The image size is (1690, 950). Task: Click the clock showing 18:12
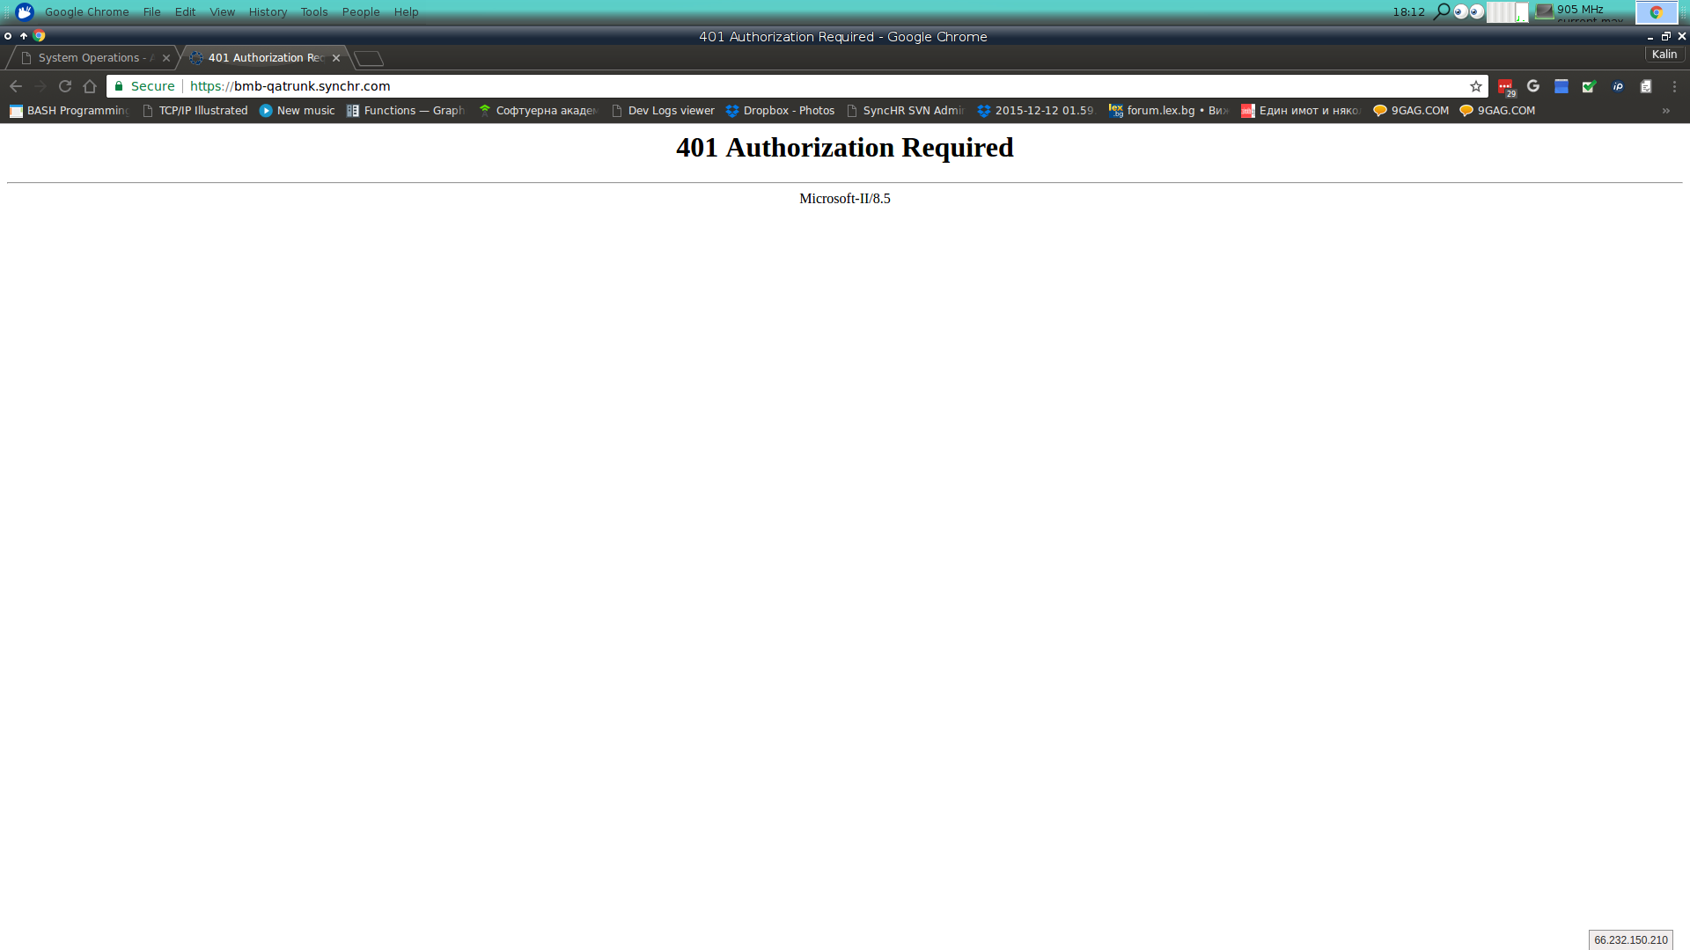pos(1408,11)
